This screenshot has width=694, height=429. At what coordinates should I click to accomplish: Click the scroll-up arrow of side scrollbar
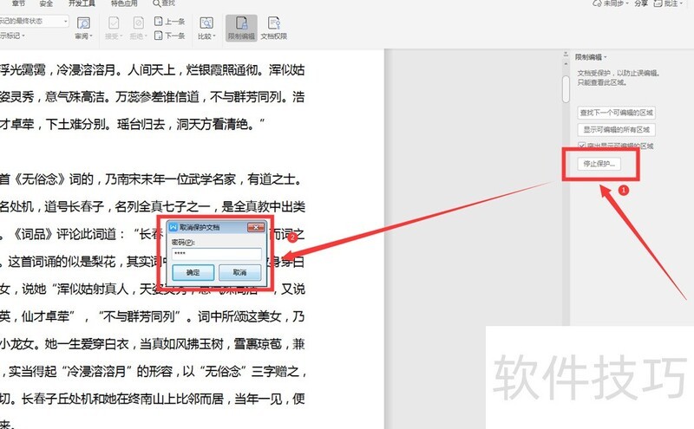[566, 63]
